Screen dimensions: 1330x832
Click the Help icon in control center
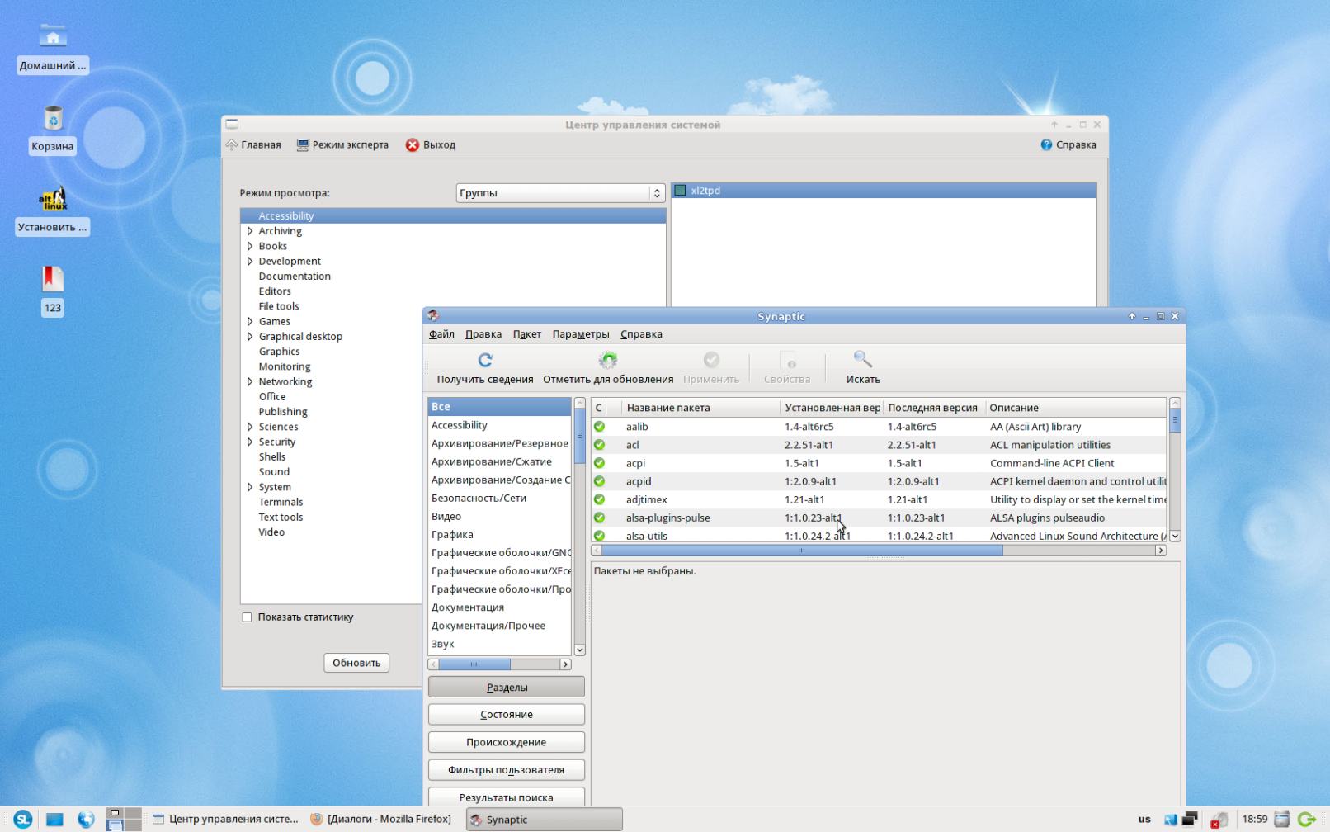pos(1046,144)
